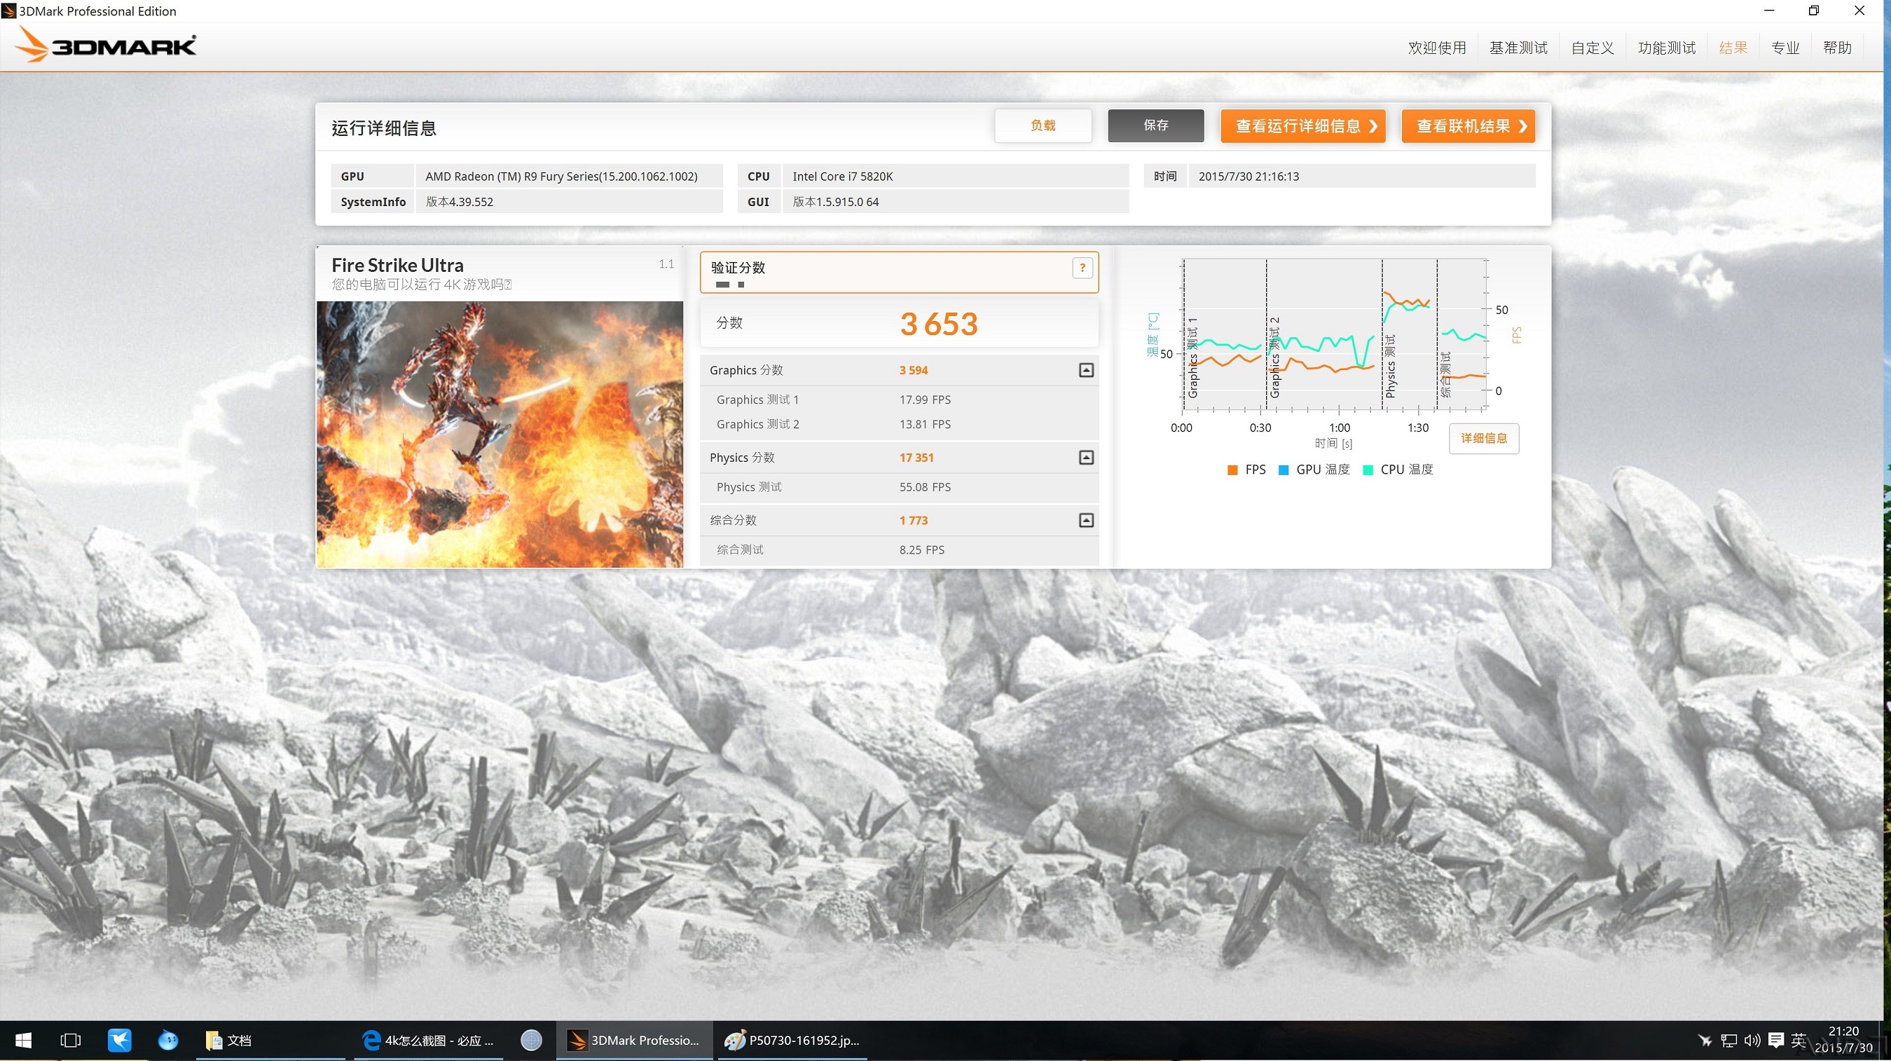Open the taskbar clock showing 21:20
1891x1061 pixels.
click(1843, 1040)
